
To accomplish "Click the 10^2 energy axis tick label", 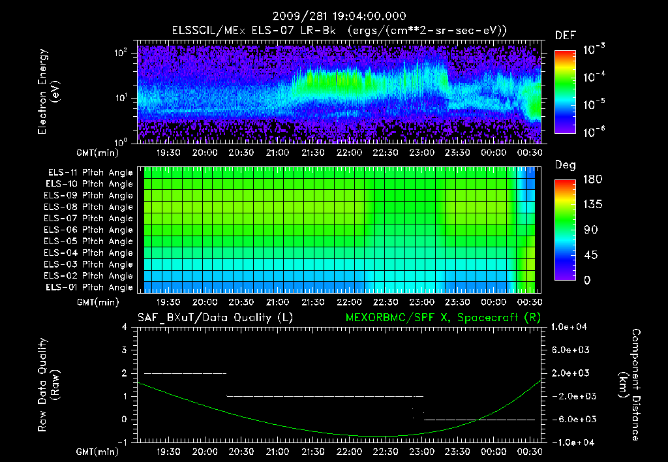I will pyautogui.click(x=121, y=53).
